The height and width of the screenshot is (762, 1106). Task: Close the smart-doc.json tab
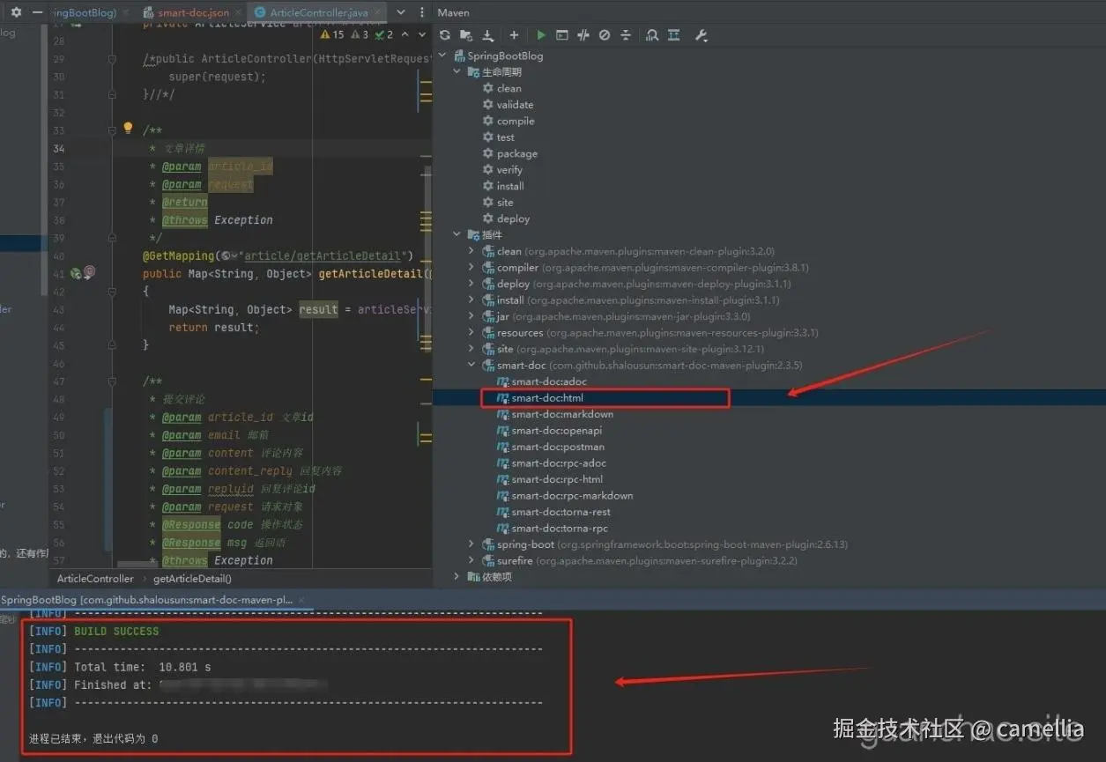tap(238, 13)
